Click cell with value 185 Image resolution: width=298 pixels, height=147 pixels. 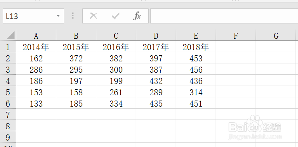76,103
